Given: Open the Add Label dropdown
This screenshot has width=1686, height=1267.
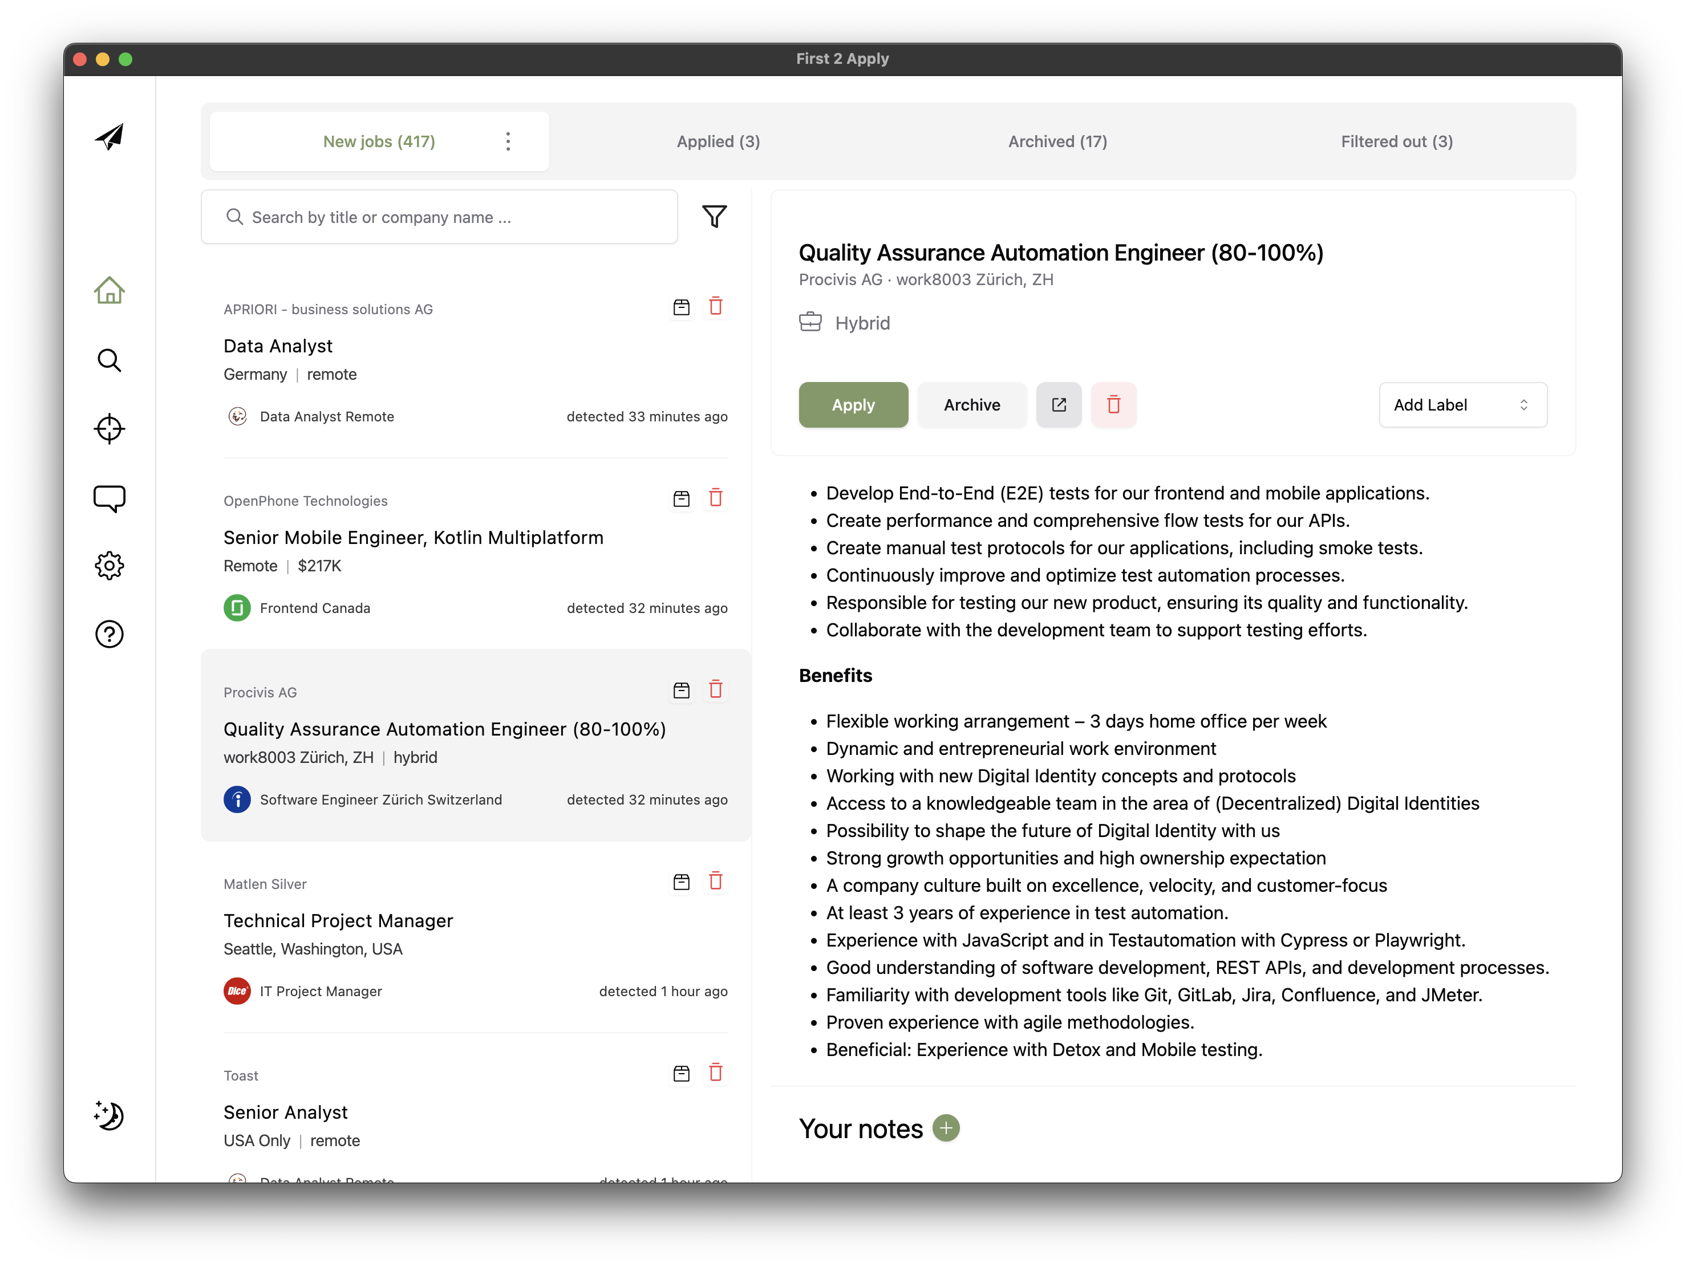Looking at the screenshot, I should (1461, 404).
